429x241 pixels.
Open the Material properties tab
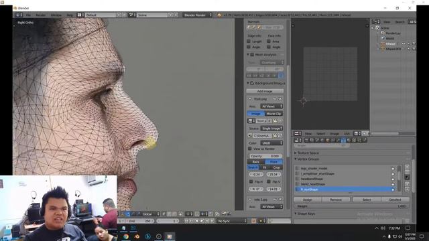tap(349, 140)
